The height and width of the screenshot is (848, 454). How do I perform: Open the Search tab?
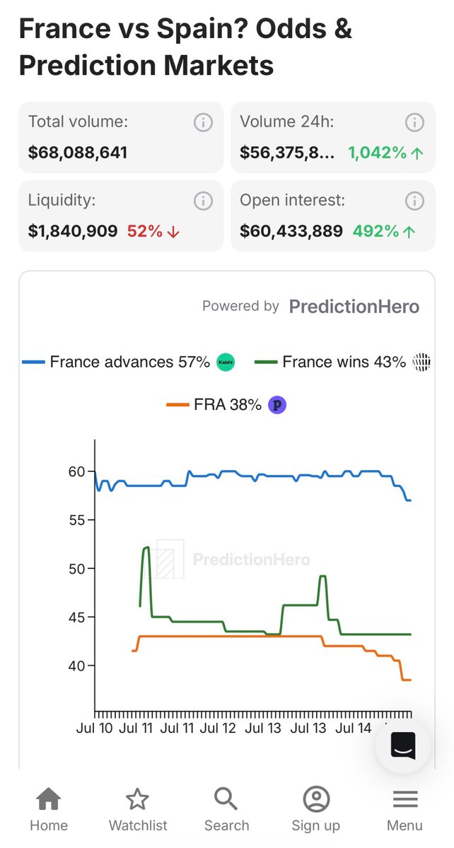(x=226, y=811)
